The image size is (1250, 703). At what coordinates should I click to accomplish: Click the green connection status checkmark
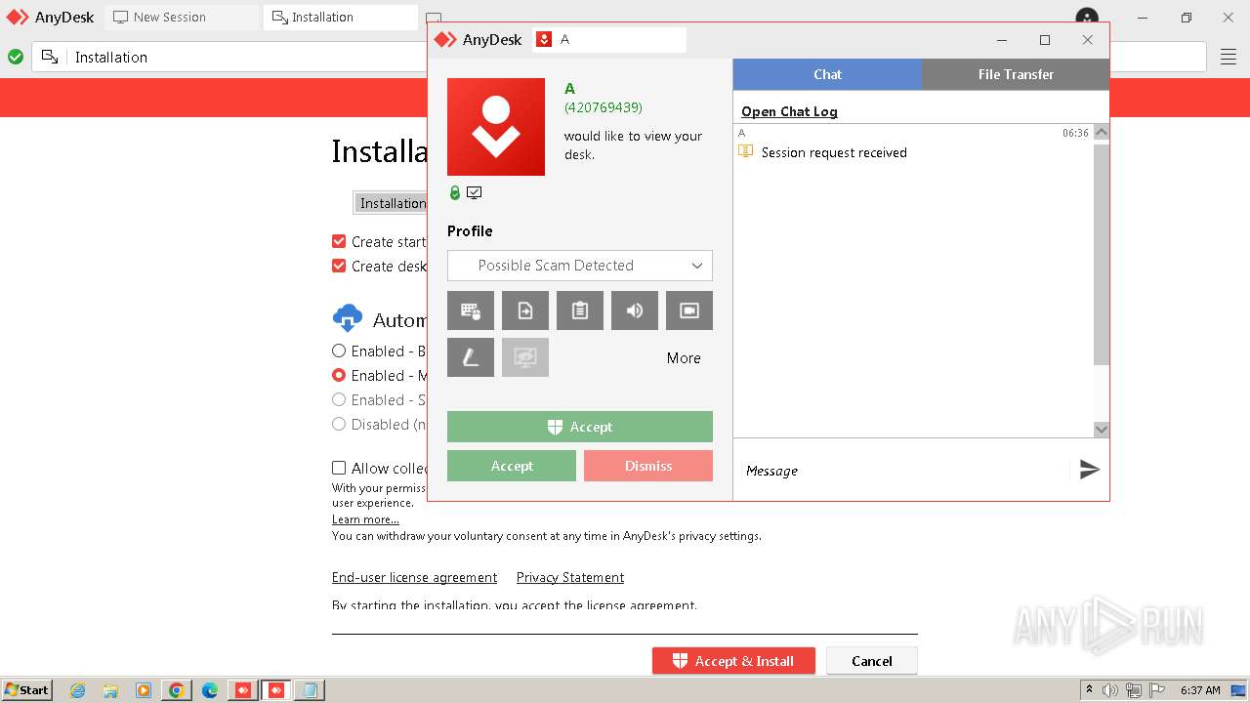[16, 57]
